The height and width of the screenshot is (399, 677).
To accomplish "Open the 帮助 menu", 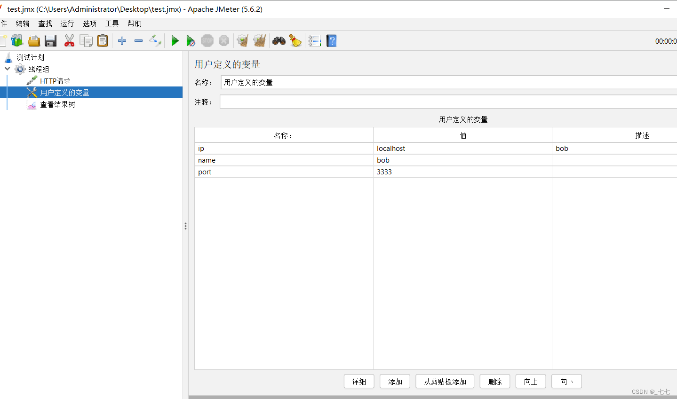I will tap(135, 23).
